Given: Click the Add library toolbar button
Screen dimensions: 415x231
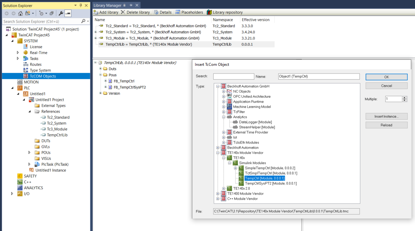Looking at the screenshot, I should pyautogui.click(x=106, y=12).
